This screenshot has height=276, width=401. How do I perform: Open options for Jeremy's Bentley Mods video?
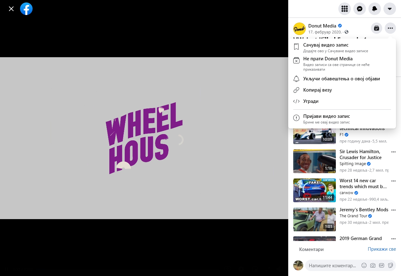[x=393, y=210]
